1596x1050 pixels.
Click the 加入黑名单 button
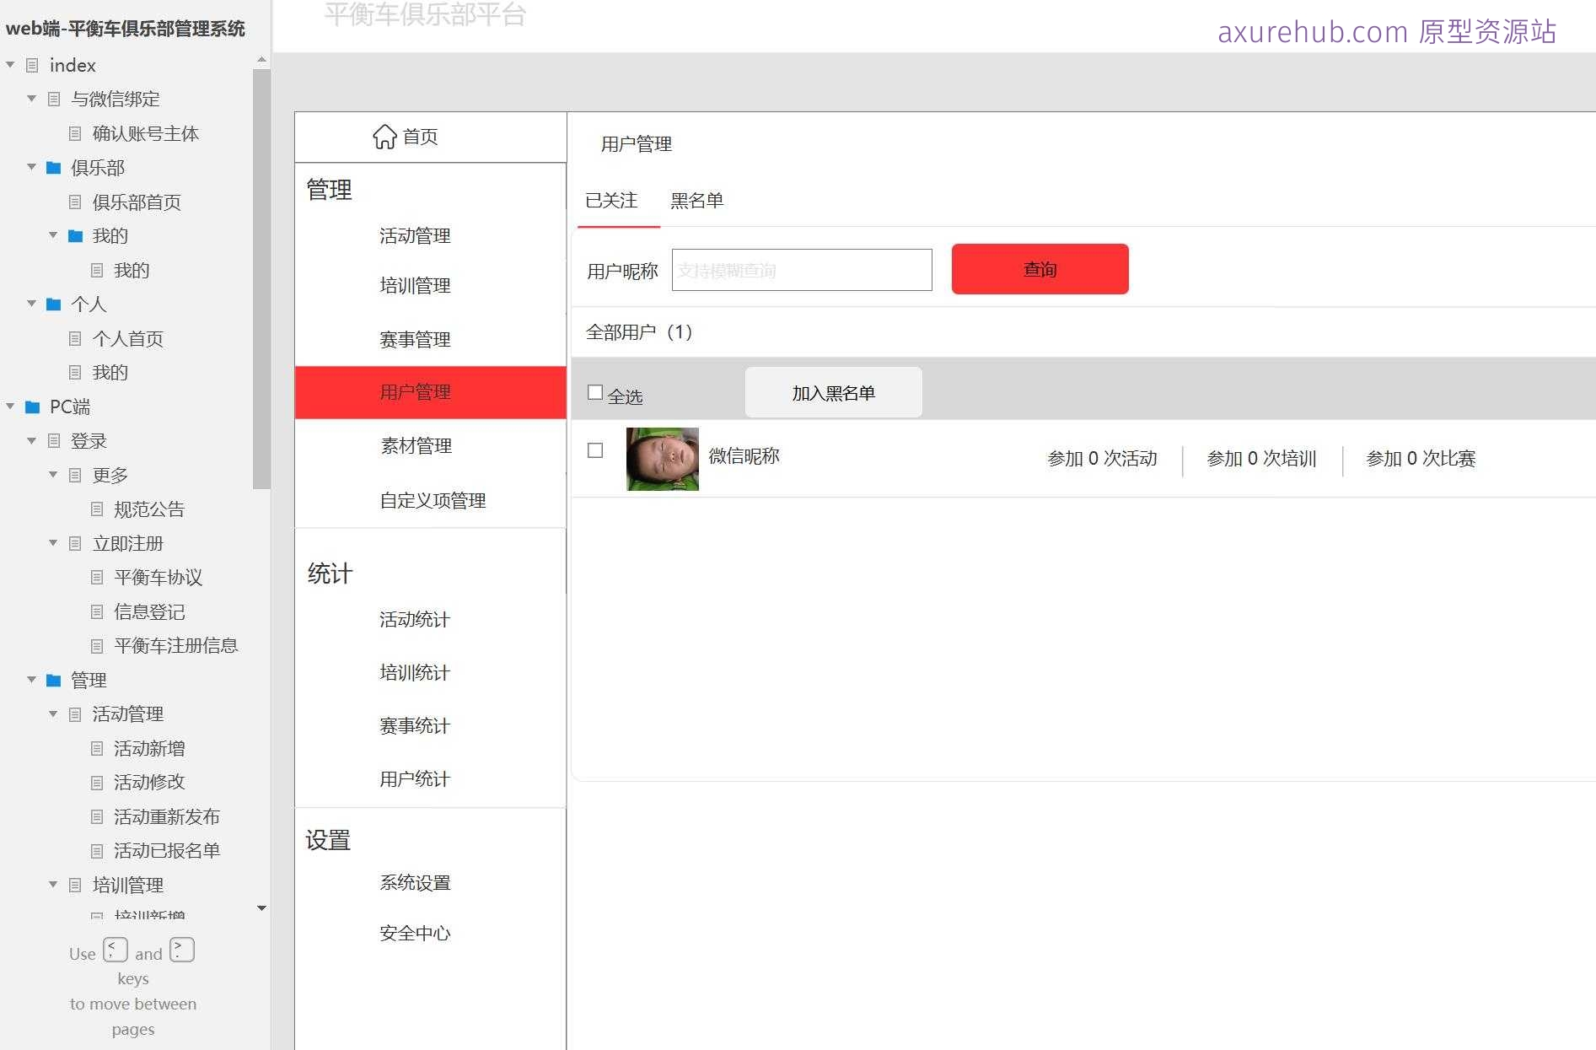[833, 392]
